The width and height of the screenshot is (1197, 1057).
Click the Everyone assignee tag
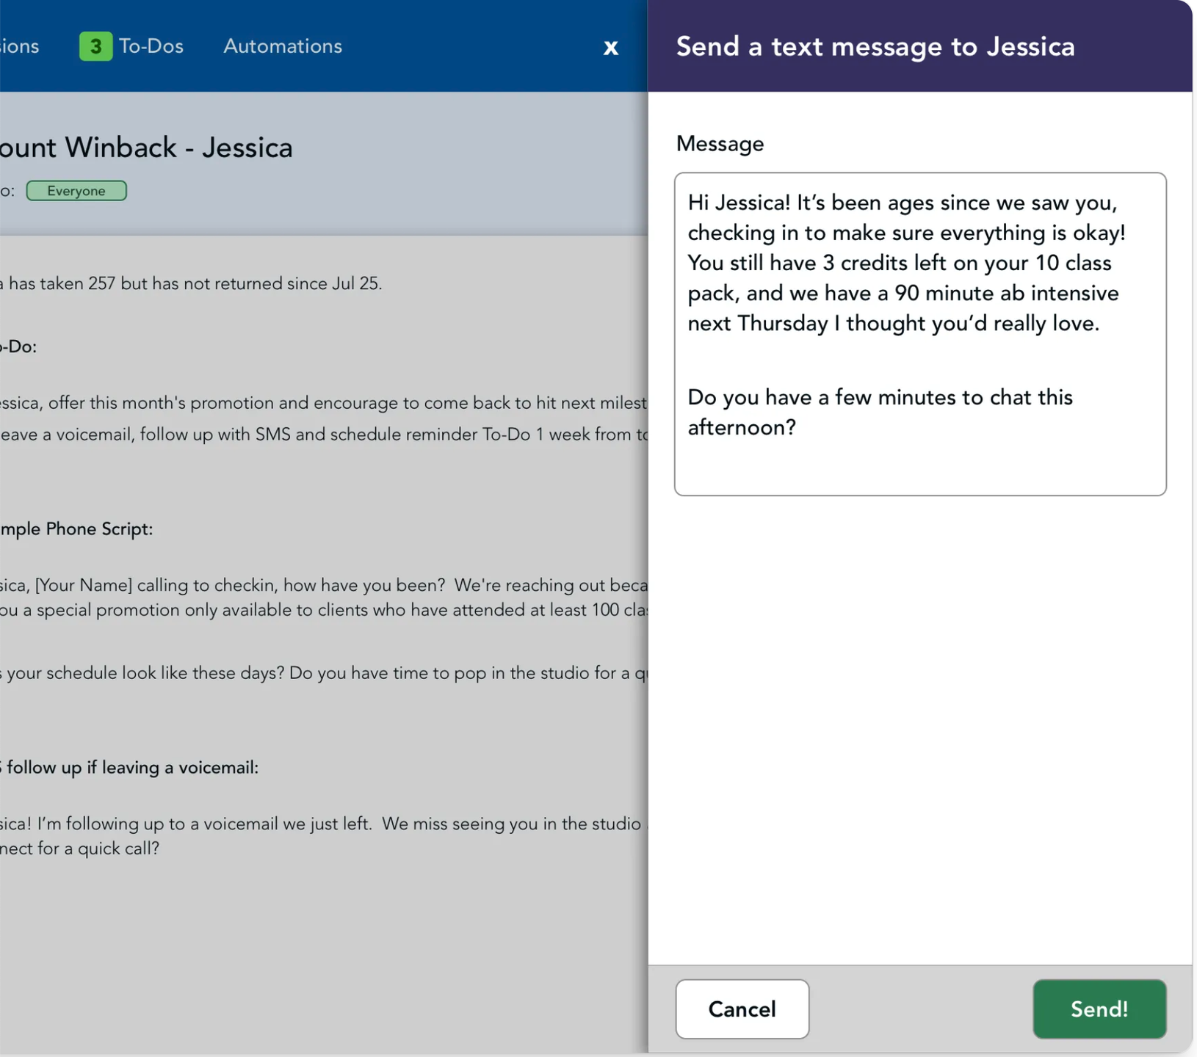(x=76, y=191)
